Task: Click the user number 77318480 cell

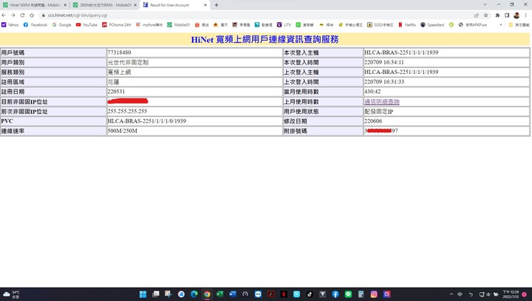Action: 194,53
